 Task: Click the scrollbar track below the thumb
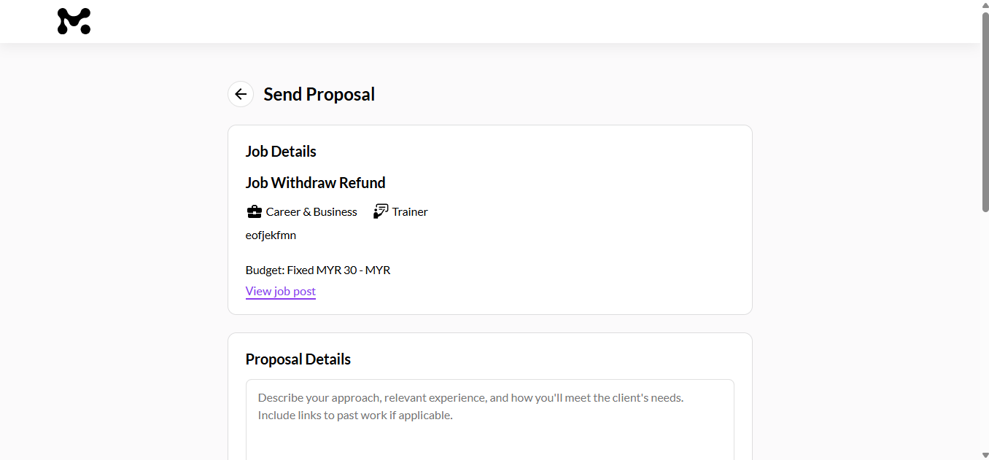[985, 328]
